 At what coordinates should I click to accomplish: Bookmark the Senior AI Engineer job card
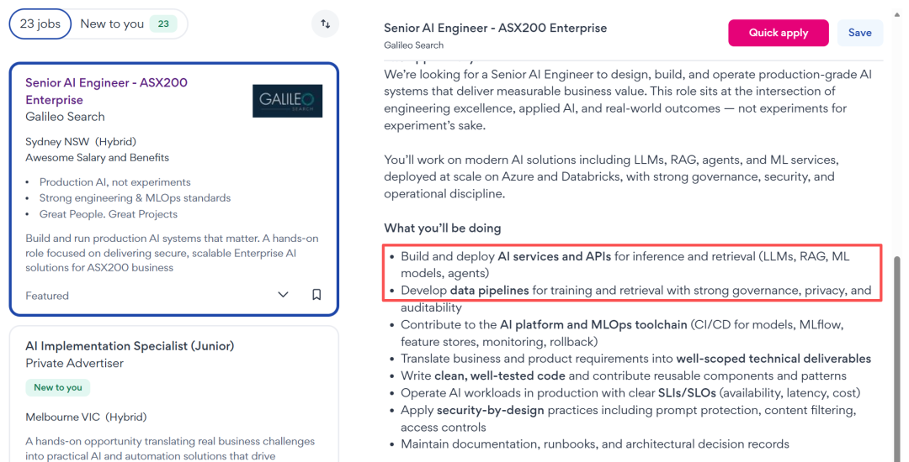[x=316, y=295]
